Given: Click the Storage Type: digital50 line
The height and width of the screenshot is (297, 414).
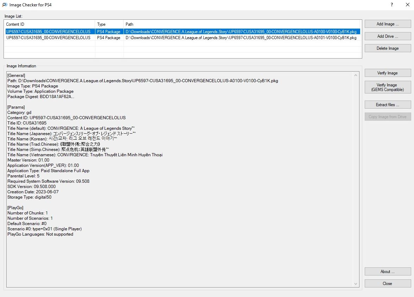Looking at the screenshot, I should click(29, 197).
